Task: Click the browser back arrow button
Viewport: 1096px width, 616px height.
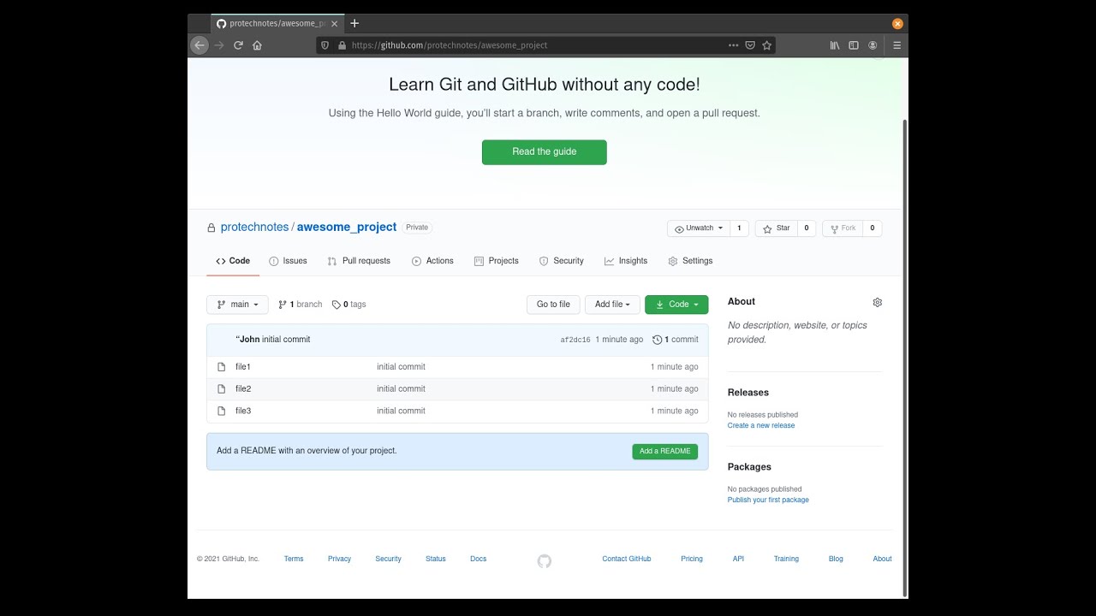Action: pos(200,45)
